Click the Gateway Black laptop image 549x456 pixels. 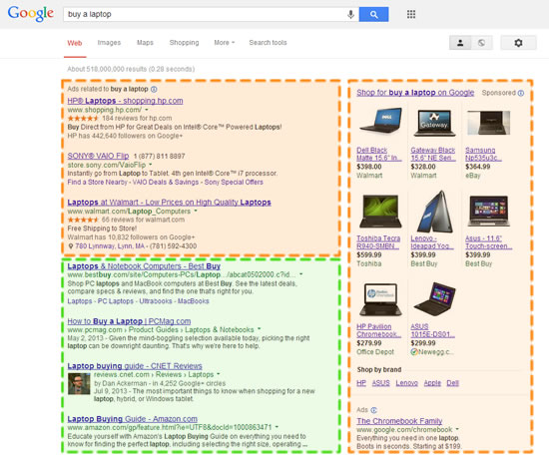434,123
